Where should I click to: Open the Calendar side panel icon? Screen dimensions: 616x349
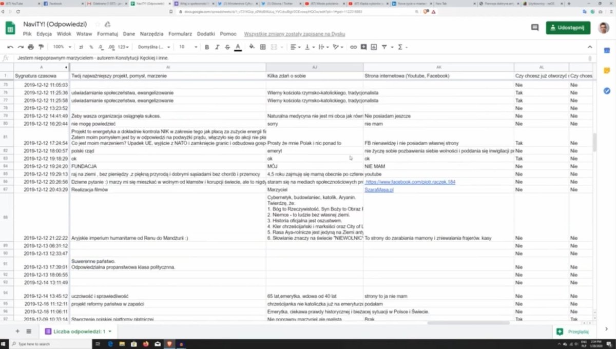pyautogui.click(x=607, y=50)
